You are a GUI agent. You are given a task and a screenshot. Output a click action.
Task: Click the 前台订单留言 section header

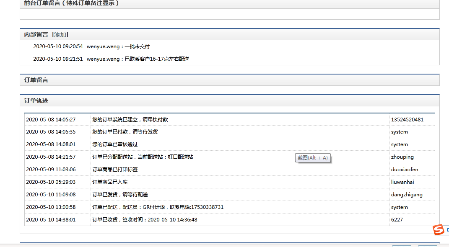[72, 3]
